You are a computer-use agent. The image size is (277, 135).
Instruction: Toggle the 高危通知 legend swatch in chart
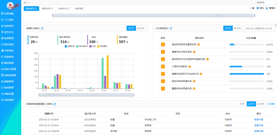coord(98,46)
